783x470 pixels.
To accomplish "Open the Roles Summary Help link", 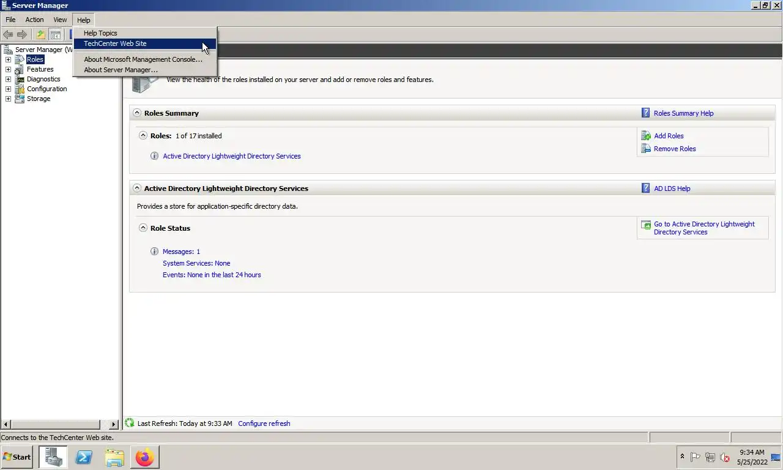I will [683, 113].
